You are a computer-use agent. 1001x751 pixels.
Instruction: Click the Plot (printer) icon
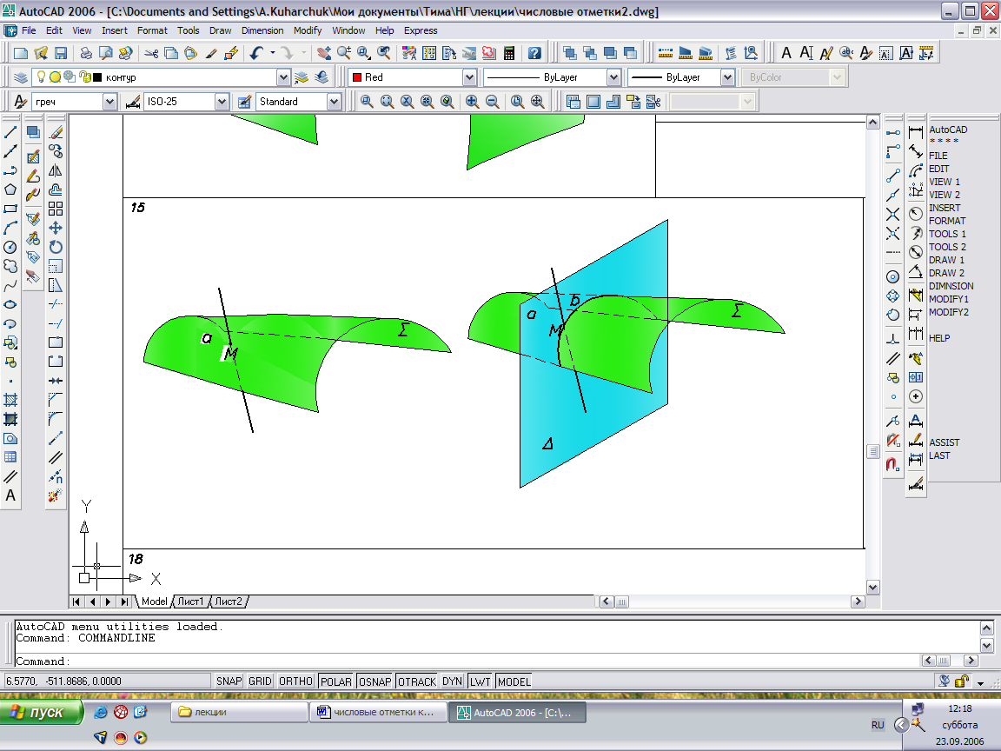85,53
